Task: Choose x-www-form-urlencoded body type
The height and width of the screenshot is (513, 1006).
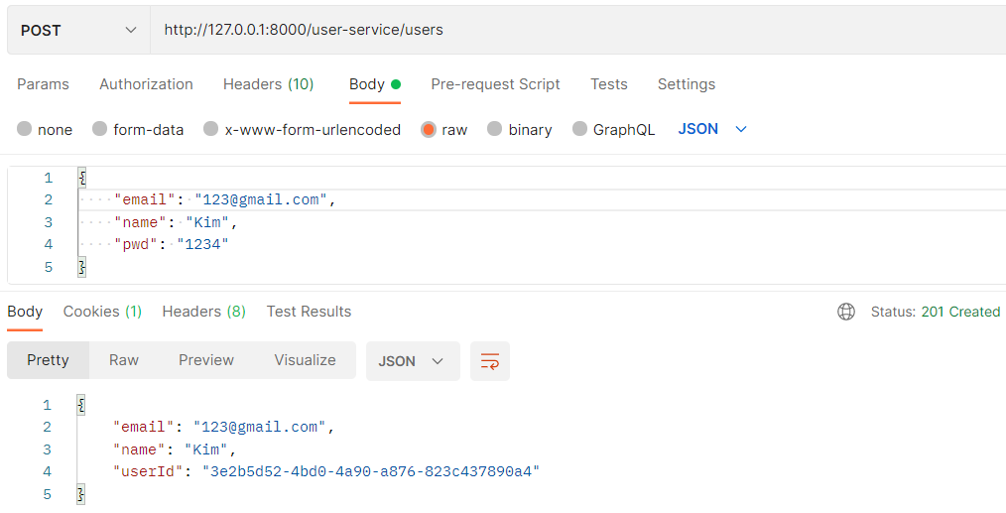Action: (210, 129)
